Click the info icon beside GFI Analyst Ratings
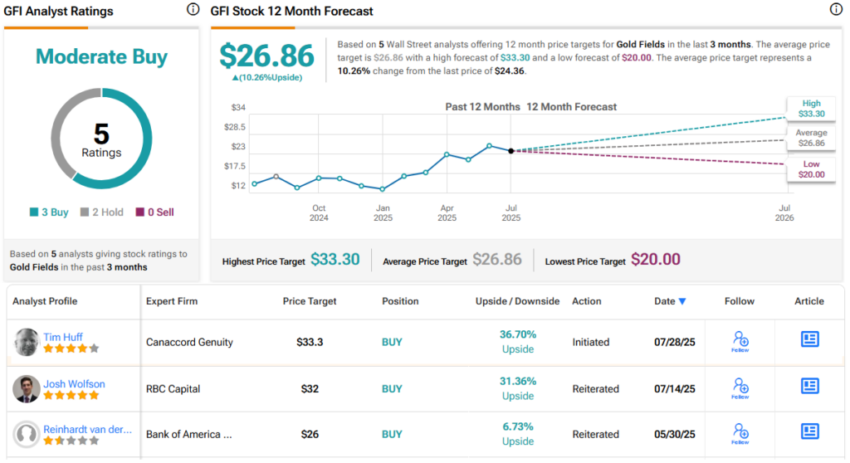Viewport: 850px width, 463px height. click(x=193, y=9)
